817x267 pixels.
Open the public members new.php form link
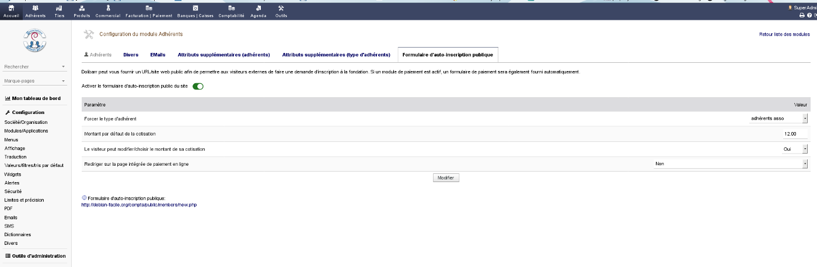139,205
